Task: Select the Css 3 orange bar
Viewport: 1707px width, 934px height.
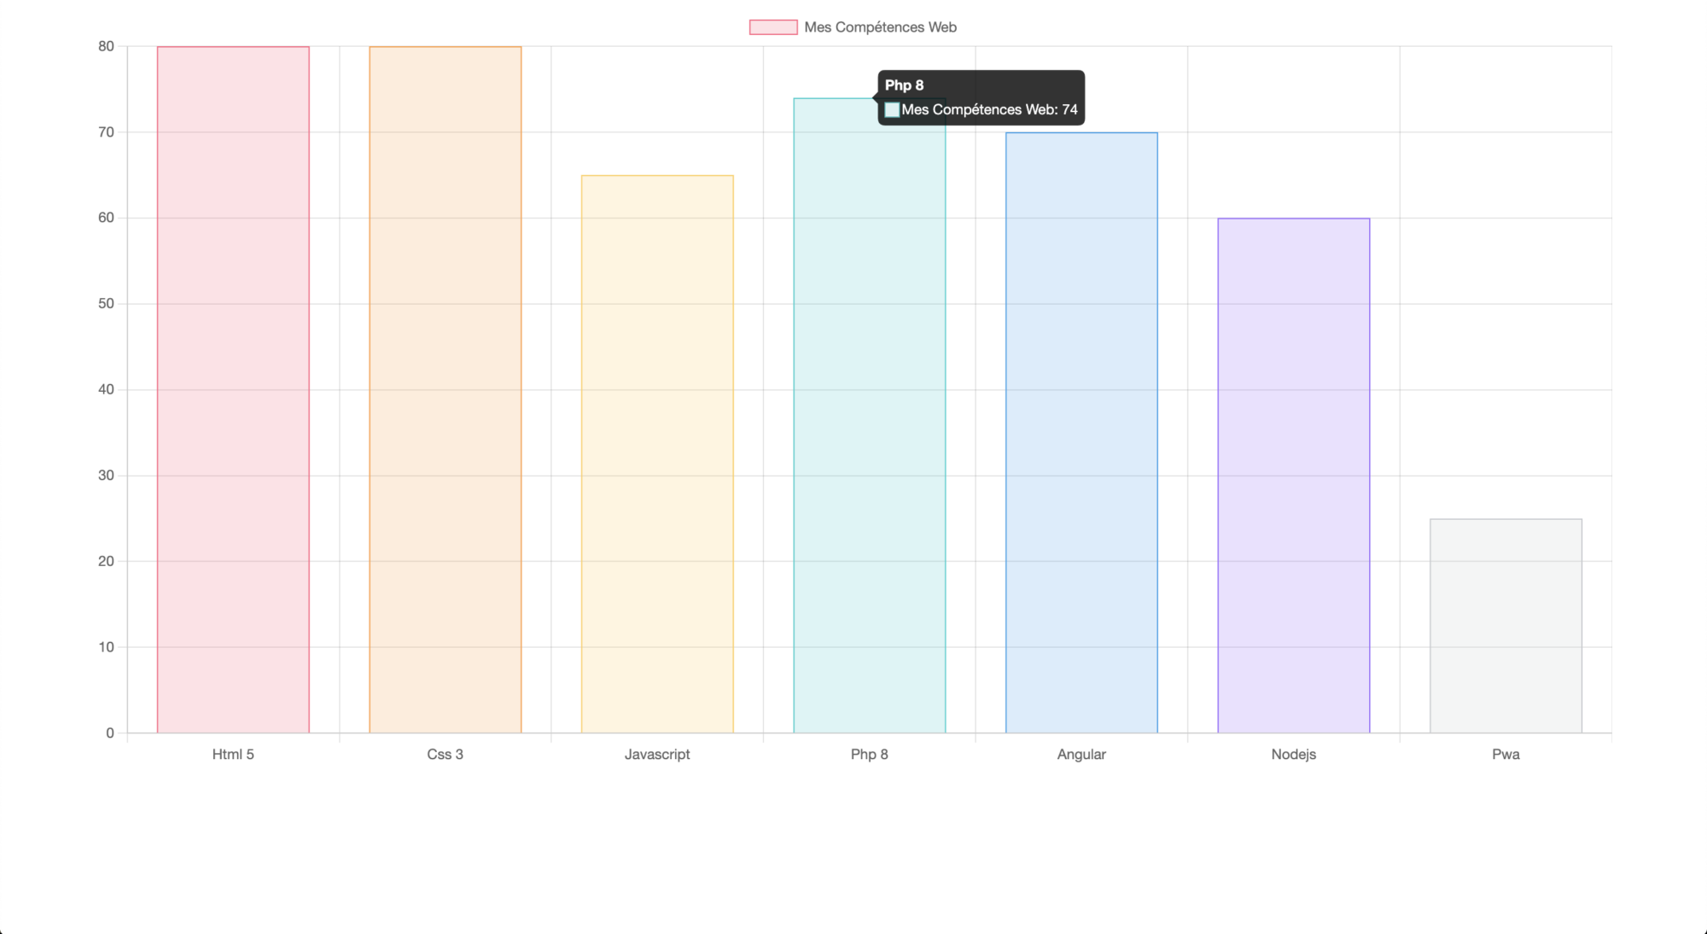Action: click(x=446, y=389)
